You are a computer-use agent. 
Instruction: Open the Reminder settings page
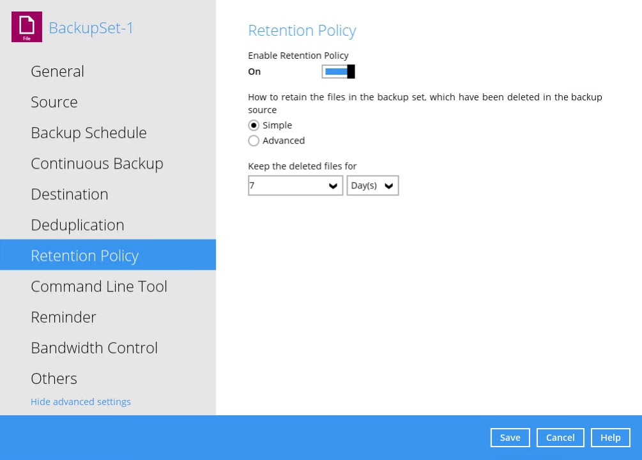(63, 317)
